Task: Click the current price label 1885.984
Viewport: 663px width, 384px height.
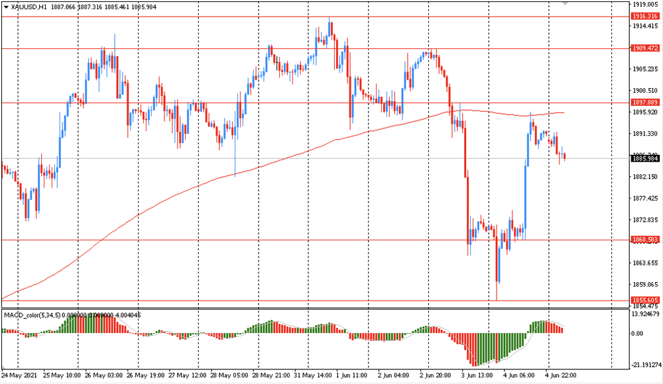Action: tap(645, 159)
